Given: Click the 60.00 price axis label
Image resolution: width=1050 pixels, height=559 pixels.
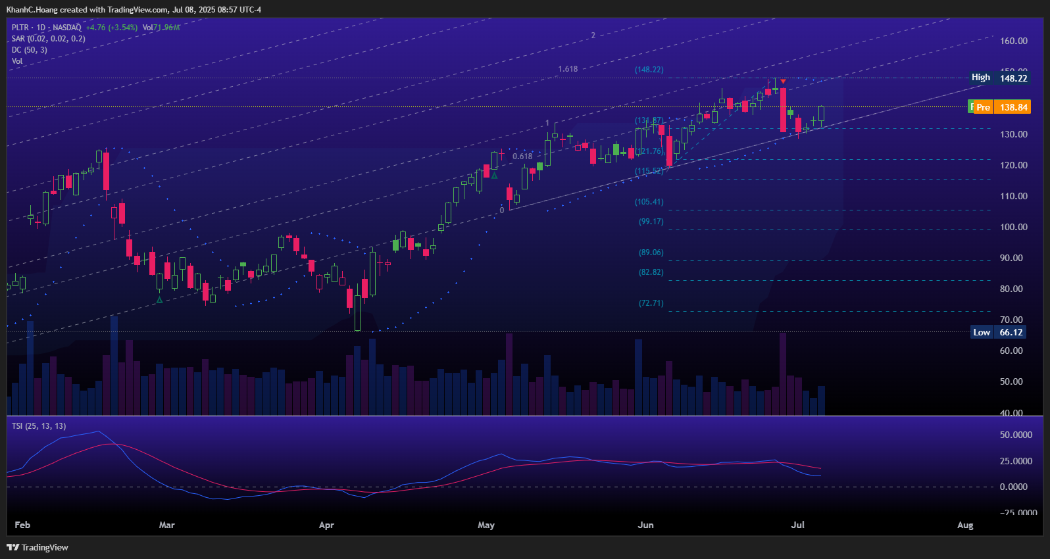Looking at the screenshot, I should pos(1012,351).
